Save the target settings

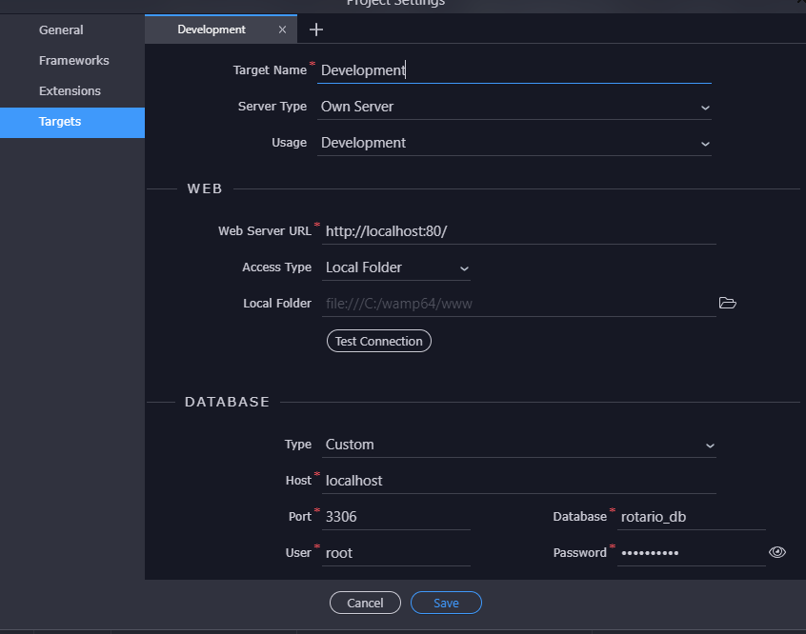coord(446,603)
